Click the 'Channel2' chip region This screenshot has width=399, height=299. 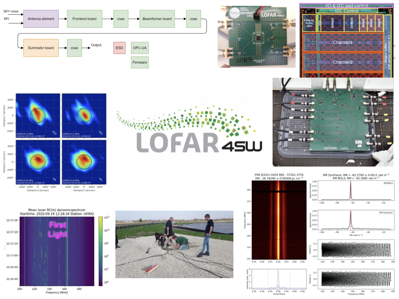tap(343, 62)
